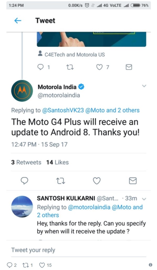View the 3 Retweets list
The image size is (157, 270).
pyautogui.click(x=26, y=162)
